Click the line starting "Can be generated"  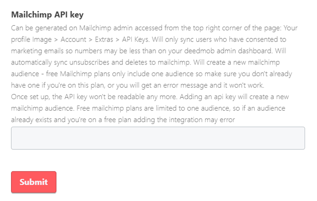coord(154,28)
